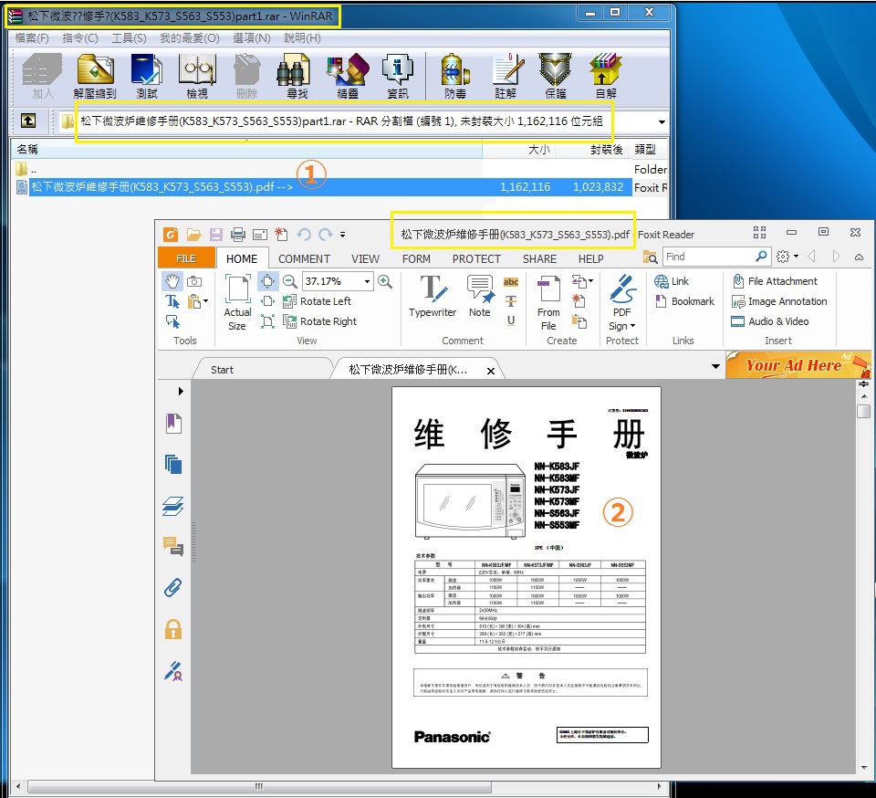This screenshot has height=798, width=876.
Task: Click the WinRAR View (檢視) icon
Action: tap(197, 76)
